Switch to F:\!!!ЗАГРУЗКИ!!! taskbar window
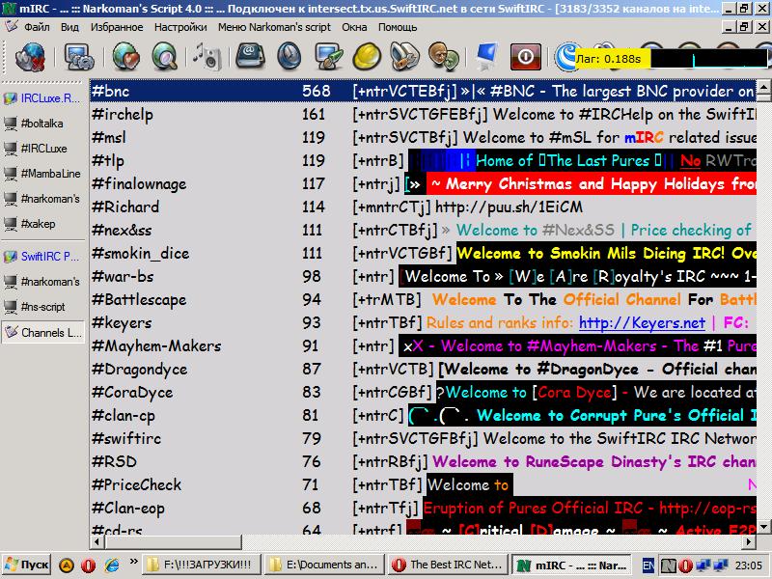The height and width of the screenshot is (579, 772). pos(202,565)
